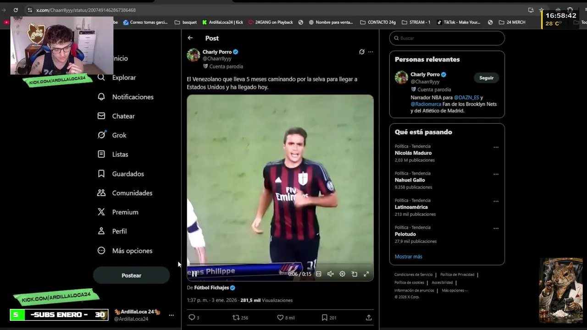This screenshot has width=587, height=330.
Task: Click Buscar search field
Action: (x=447, y=38)
